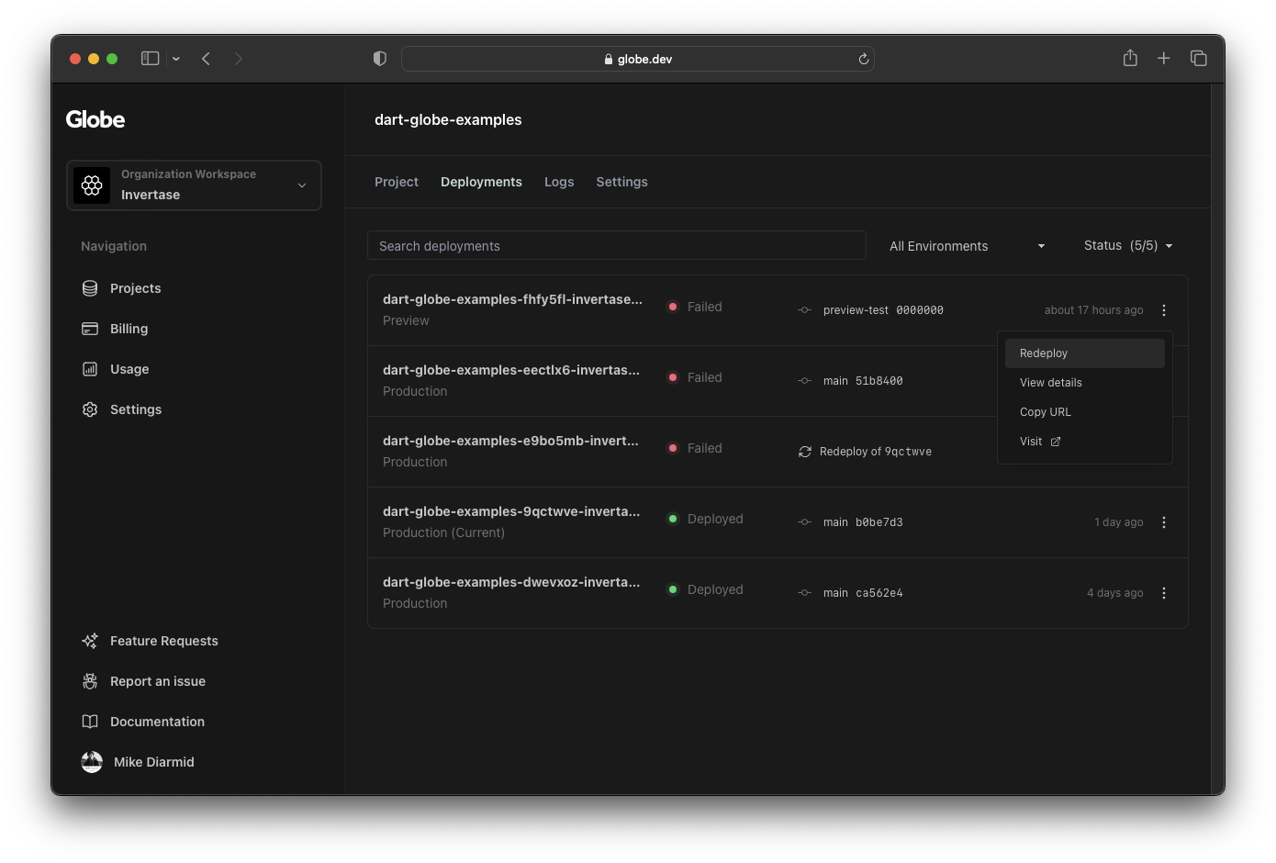Image resolution: width=1276 pixels, height=863 pixels.
Task: Click the Report an issue bug icon
Action: click(x=90, y=681)
